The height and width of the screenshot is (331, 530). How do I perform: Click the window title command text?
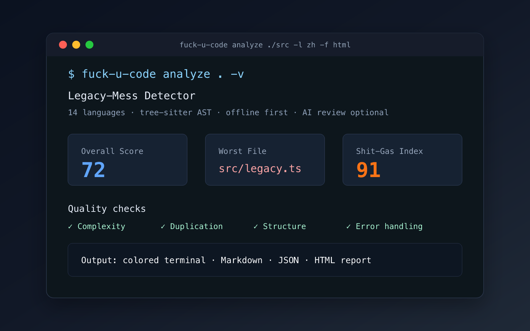coord(265,45)
